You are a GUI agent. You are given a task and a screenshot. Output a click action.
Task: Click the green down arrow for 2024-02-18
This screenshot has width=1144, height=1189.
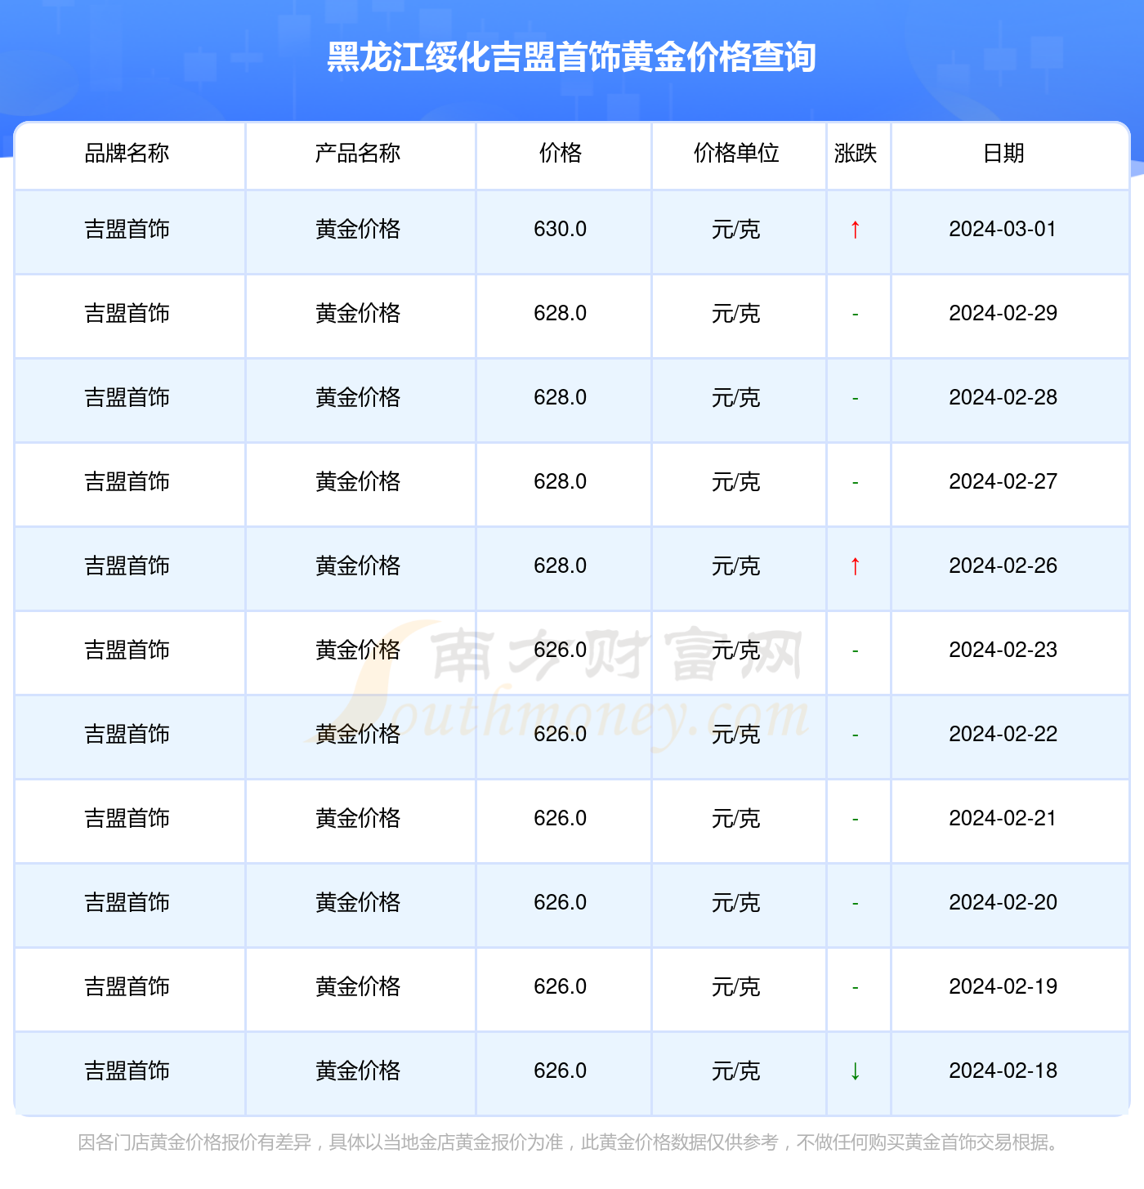(855, 1071)
